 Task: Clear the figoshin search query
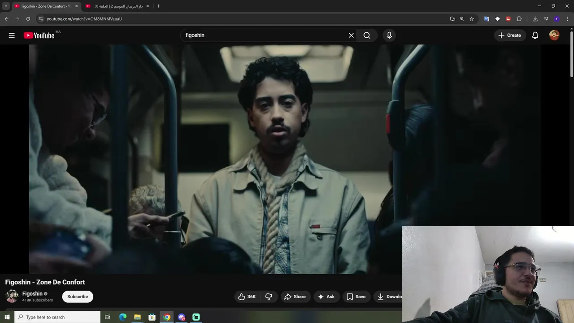click(x=351, y=35)
